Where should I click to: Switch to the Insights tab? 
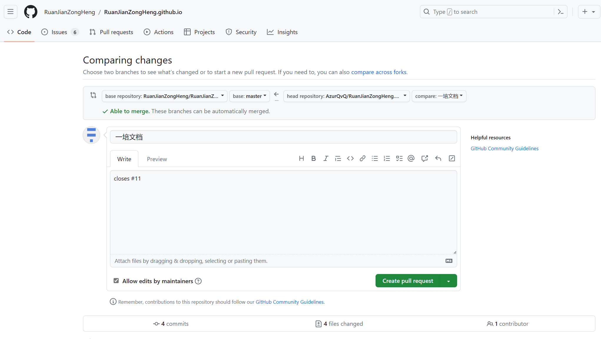282,32
